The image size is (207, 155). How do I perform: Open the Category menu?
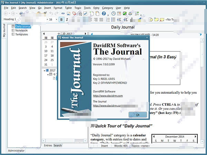coord(107,8)
